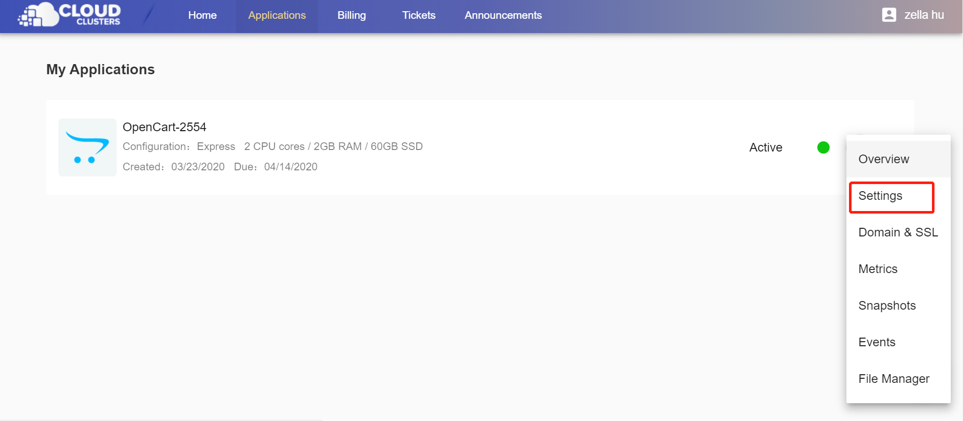The image size is (963, 421).
Task: Open Snapshots from the menu
Action: [887, 306]
